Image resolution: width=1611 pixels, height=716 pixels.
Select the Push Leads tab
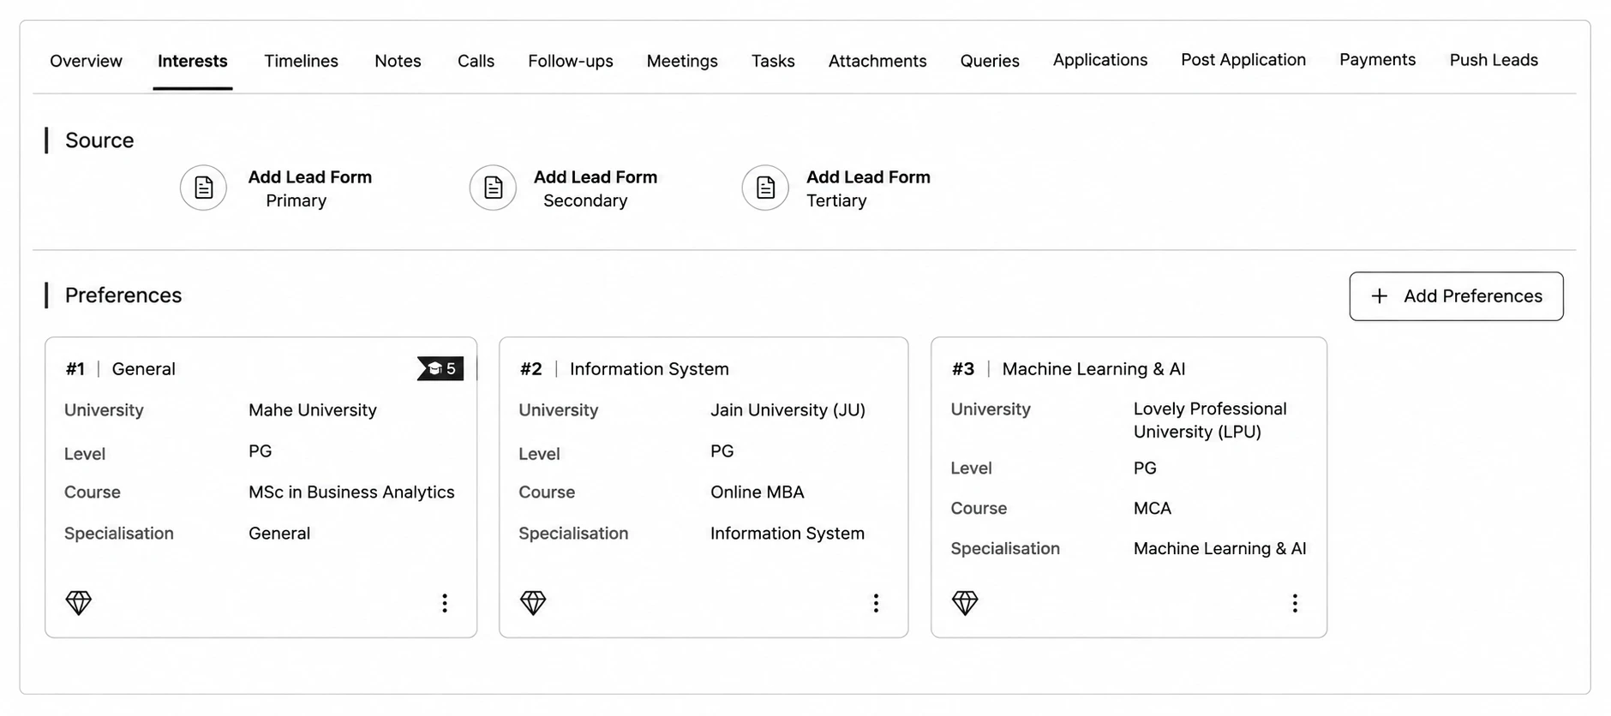tap(1494, 60)
